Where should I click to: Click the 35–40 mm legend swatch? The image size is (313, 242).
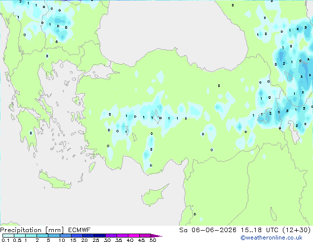tap(122, 236)
